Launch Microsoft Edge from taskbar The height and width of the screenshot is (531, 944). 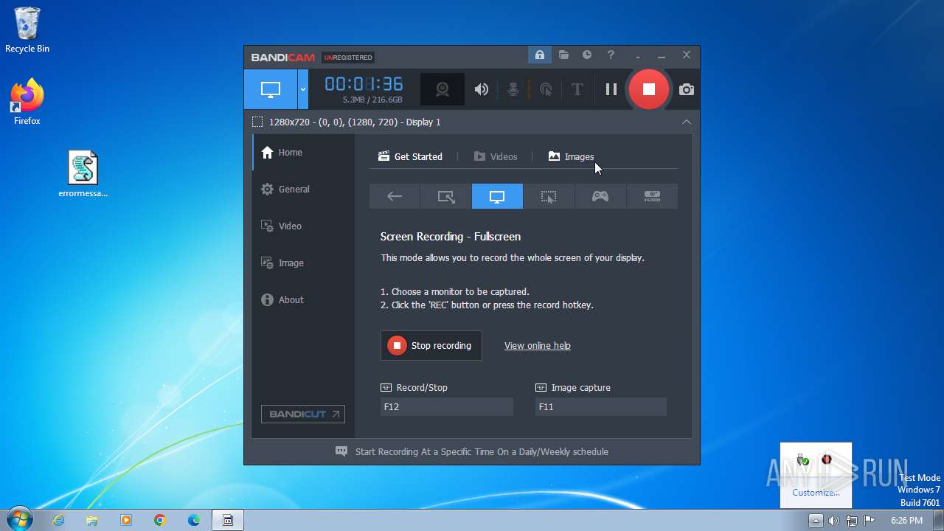(x=194, y=520)
